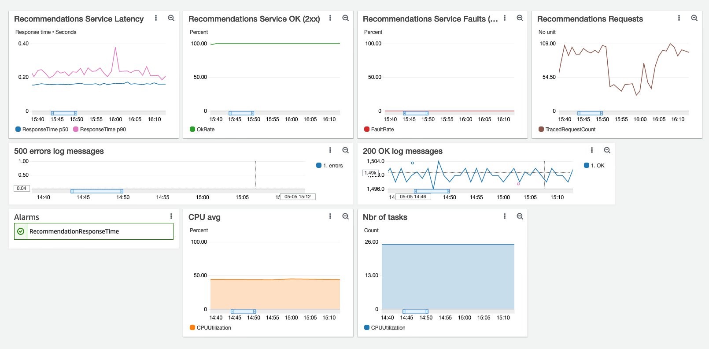Click the 0.04 value label on errors graph
This screenshot has width=709, height=349.
point(22,188)
